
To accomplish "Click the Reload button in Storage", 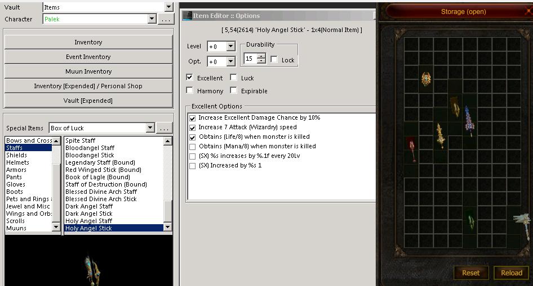I will tap(511, 273).
